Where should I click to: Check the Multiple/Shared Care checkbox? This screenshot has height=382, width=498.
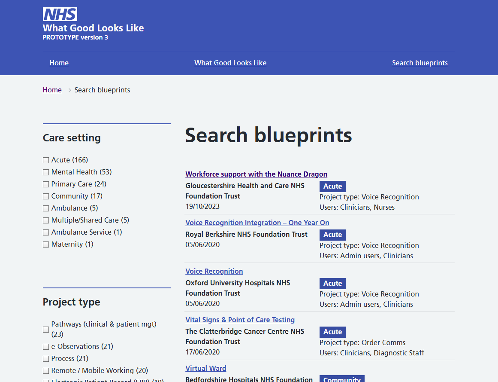pyautogui.click(x=46, y=220)
